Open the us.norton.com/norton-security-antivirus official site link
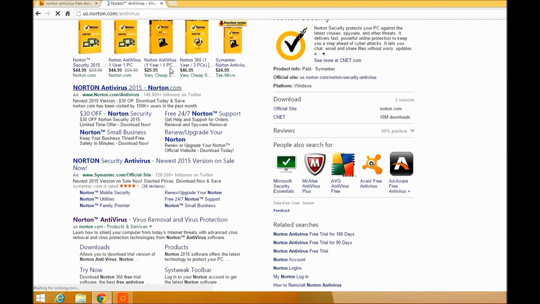The image size is (540, 304). (x=338, y=77)
